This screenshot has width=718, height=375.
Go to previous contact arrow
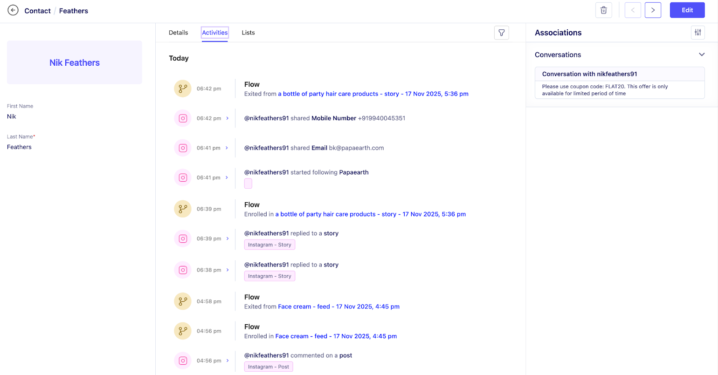(633, 10)
